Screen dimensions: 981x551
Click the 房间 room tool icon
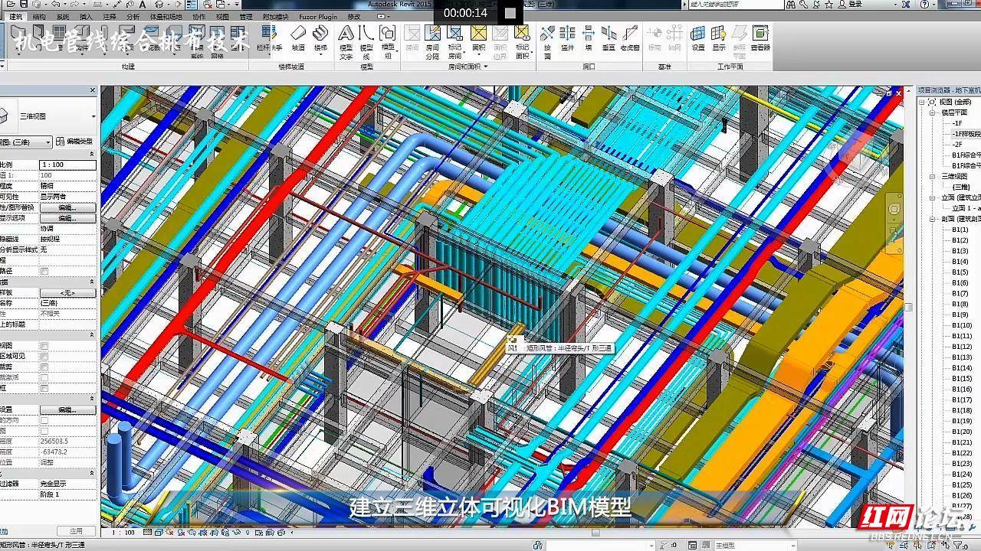tap(412, 34)
